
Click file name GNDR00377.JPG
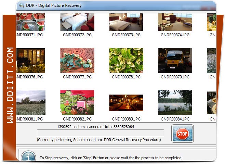[x=77, y=77]
